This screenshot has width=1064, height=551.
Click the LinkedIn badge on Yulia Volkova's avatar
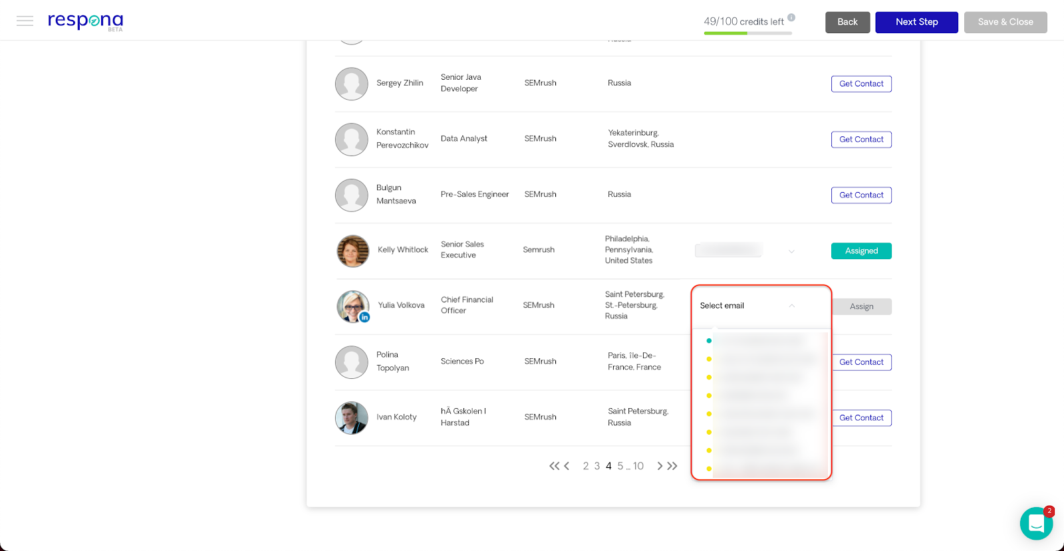(x=364, y=317)
